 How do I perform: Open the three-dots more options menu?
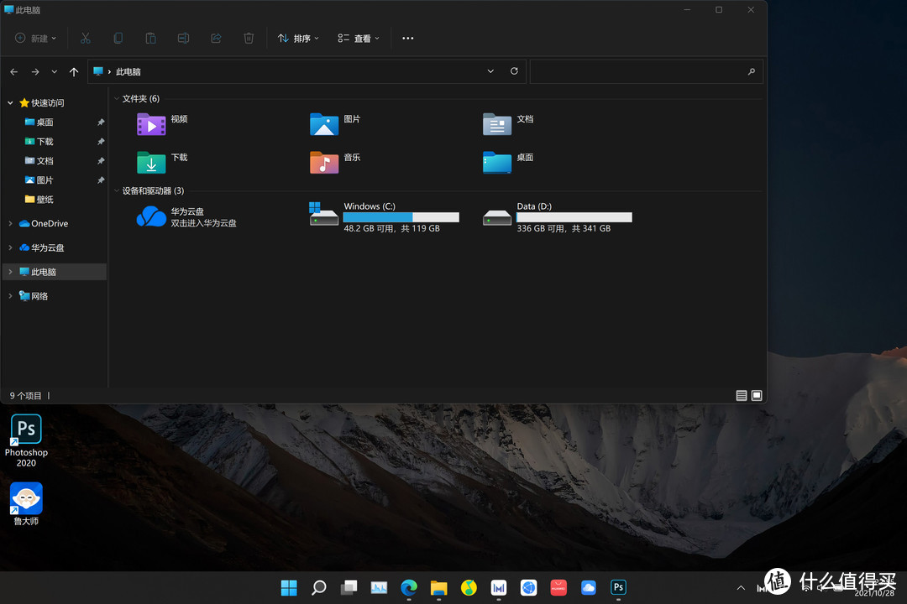[408, 38]
